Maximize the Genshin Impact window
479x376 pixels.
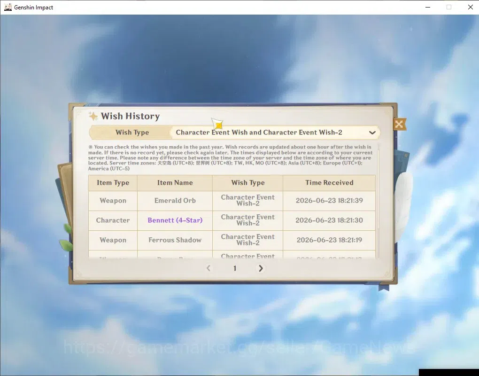(x=449, y=7)
